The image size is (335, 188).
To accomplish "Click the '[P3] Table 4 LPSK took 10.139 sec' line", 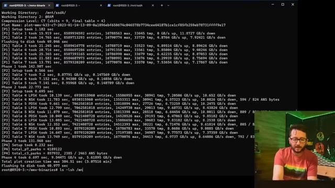I will click(119, 96).
